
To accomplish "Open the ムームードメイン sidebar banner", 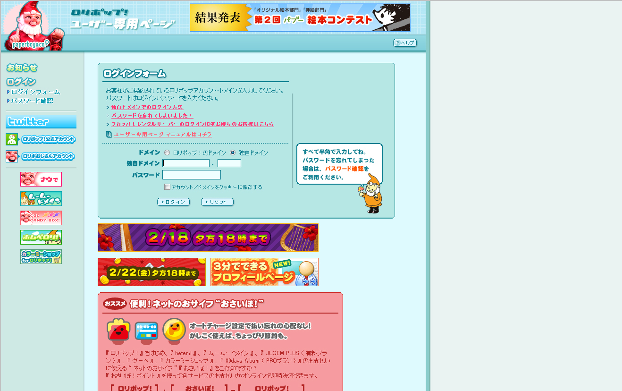I will pyautogui.click(x=41, y=199).
